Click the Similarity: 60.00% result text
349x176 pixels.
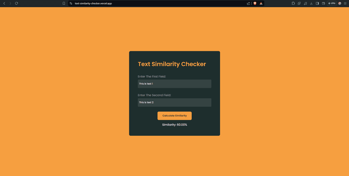click(x=174, y=125)
